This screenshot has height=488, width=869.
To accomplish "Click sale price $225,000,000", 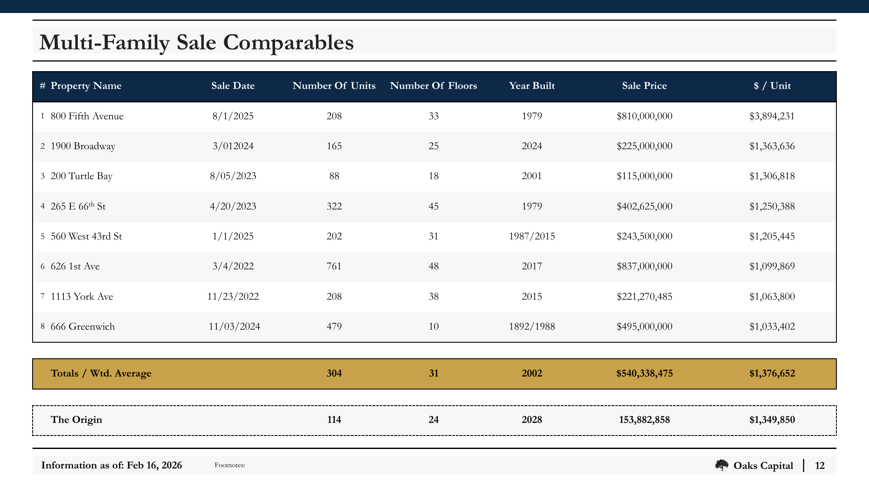I will coord(644,146).
